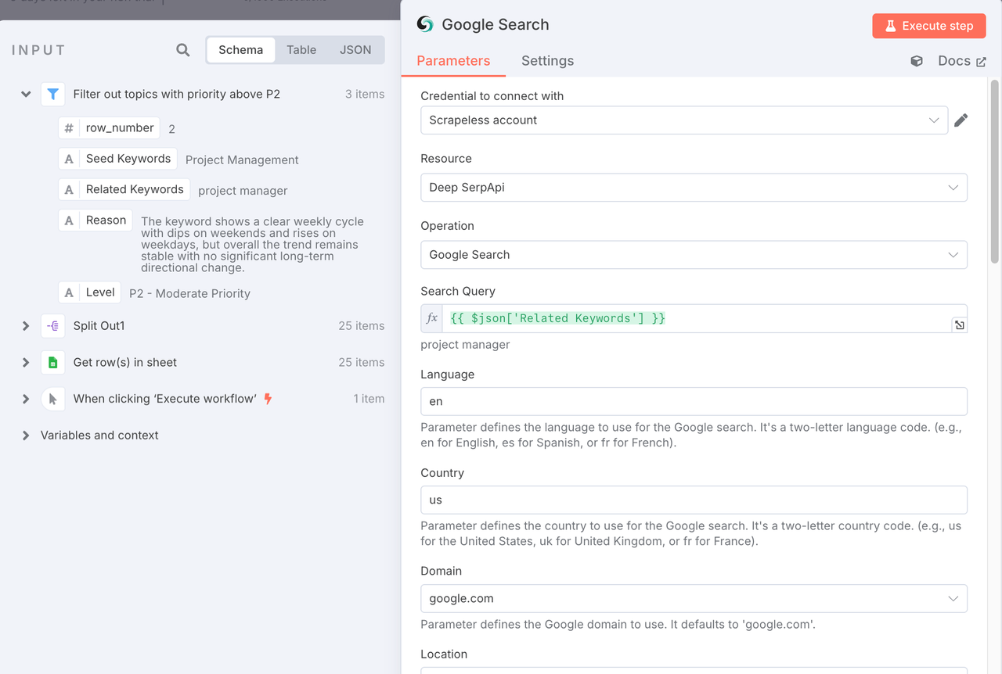Viewport: 1002px width, 674px height.
Task: Open the Credential Scrapeless account dropdown
Action: coord(684,120)
